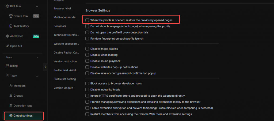Open Global settings in the sidebar
The height and width of the screenshot is (121, 274).
23,116
